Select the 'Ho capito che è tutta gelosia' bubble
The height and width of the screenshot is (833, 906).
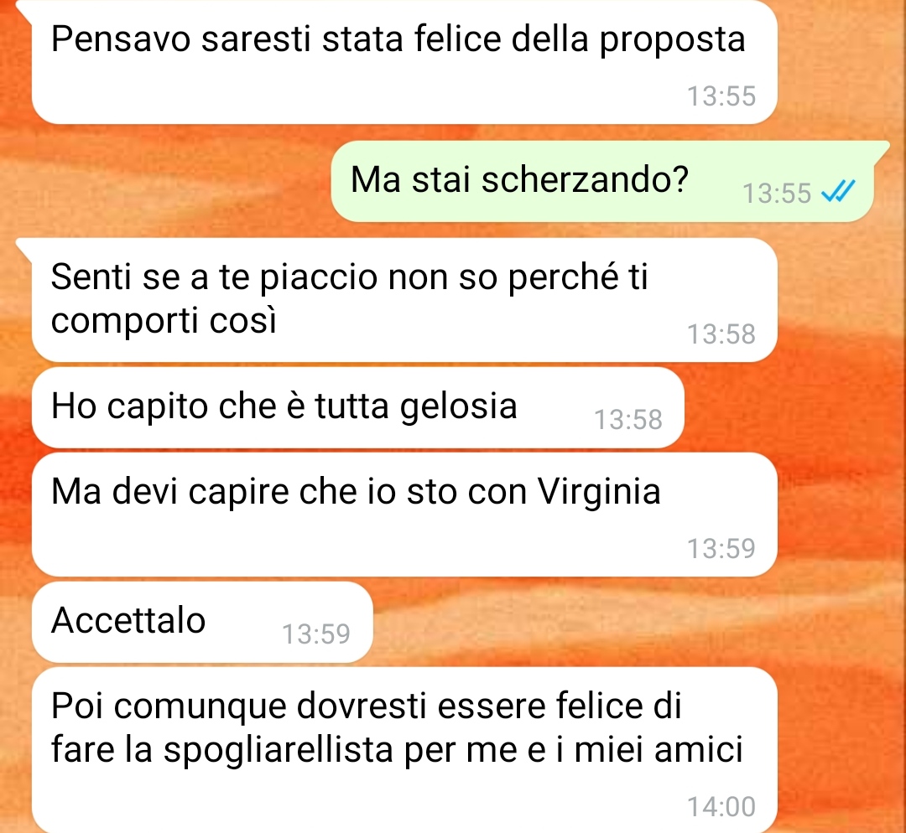358,407
